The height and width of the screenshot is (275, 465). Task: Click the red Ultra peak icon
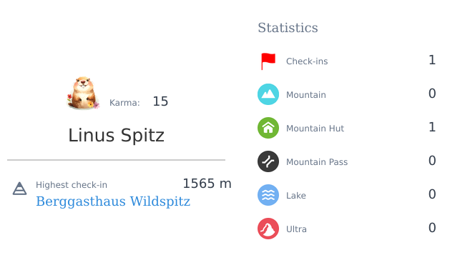tap(268, 229)
